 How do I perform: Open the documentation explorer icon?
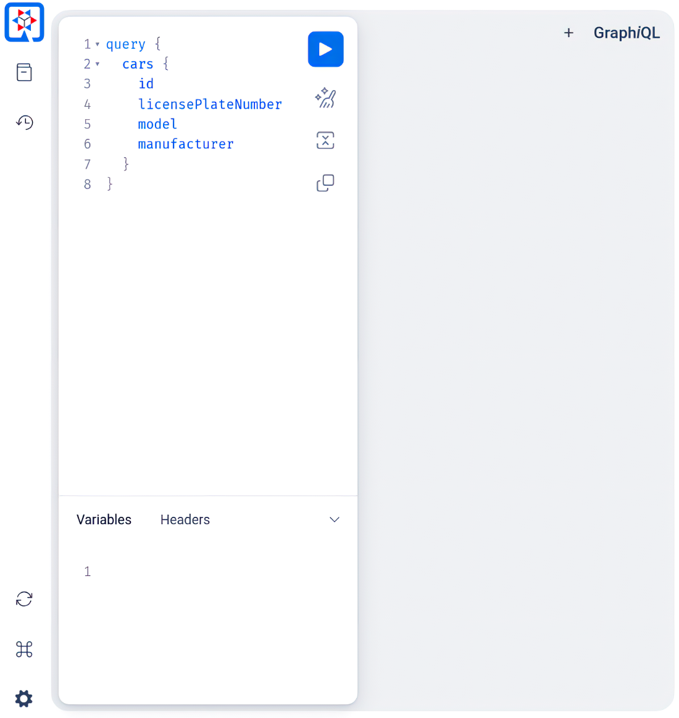click(x=24, y=72)
